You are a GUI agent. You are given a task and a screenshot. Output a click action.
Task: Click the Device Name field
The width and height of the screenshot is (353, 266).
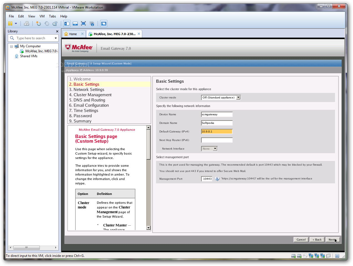click(217, 114)
